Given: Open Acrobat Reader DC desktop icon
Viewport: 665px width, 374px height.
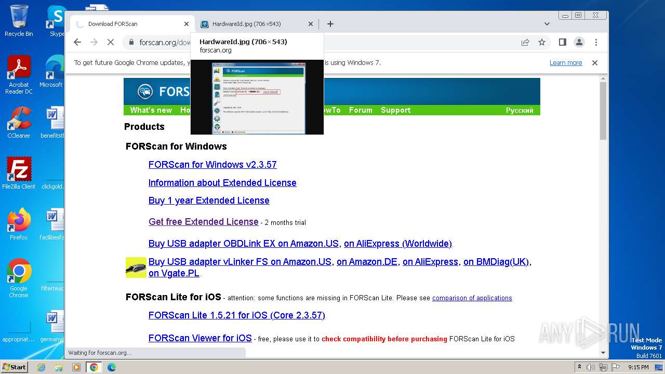Looking at the screenshot, I should pos(19,75).
